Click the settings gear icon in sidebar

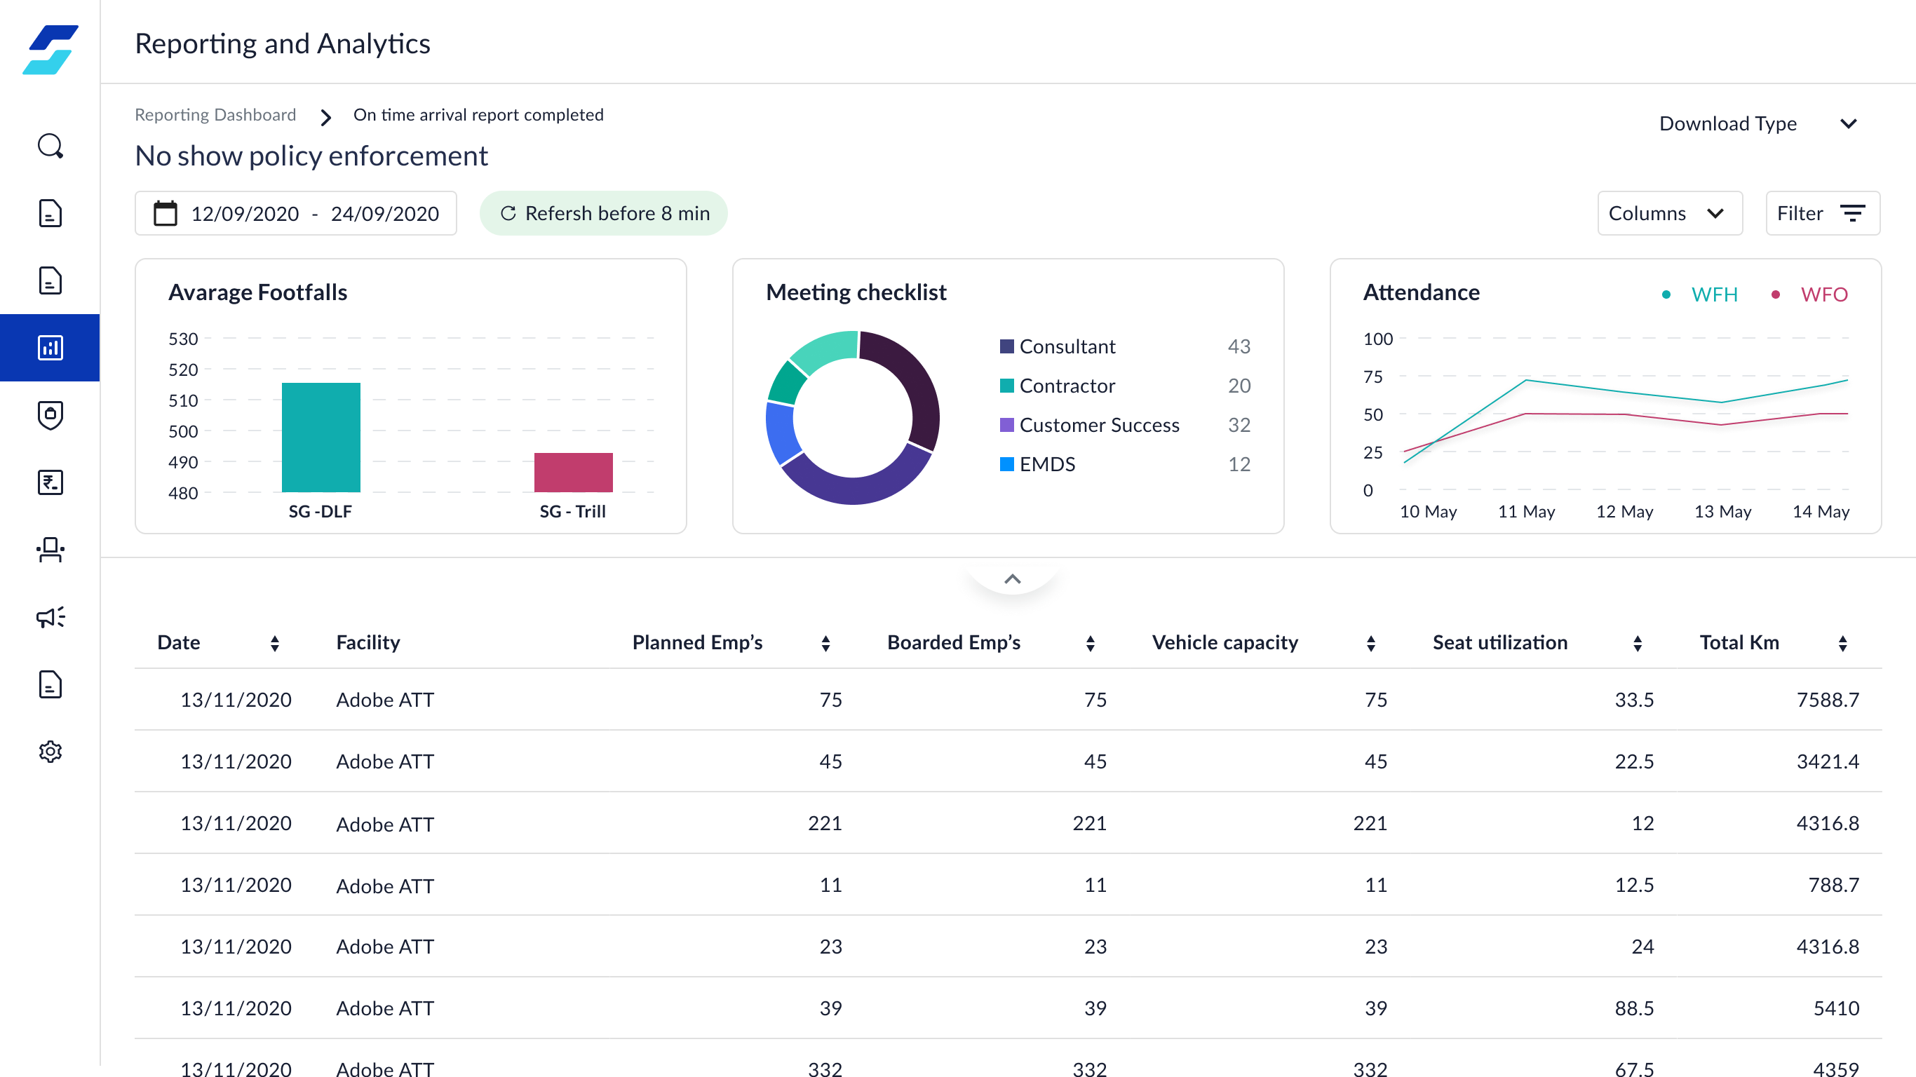pos(50,751)
